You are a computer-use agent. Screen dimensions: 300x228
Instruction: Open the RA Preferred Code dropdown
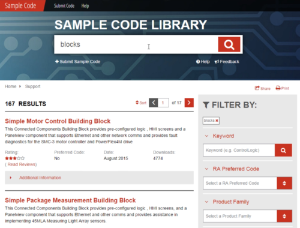(x=247, y=183)
